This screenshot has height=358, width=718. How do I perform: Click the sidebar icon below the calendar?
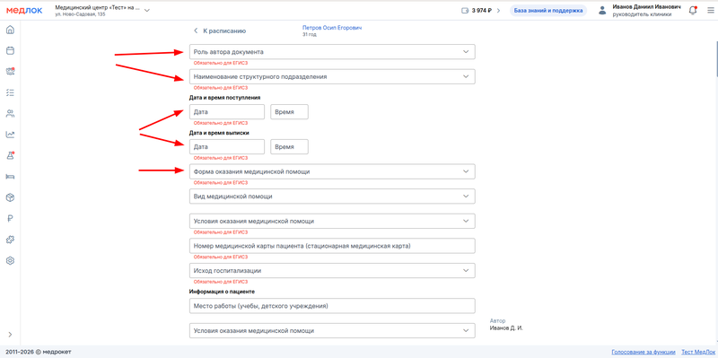pos(10,72)
